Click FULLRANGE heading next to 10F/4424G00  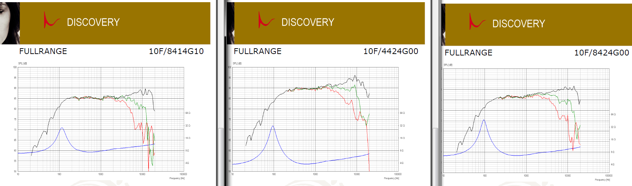258,51
